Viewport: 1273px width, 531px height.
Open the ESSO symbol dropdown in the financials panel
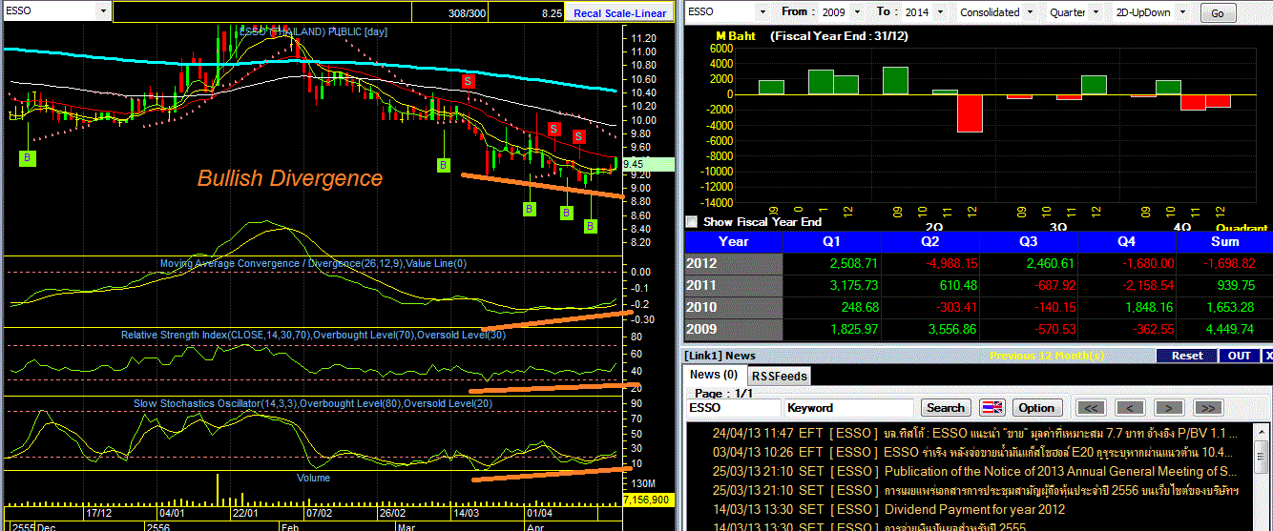tap(762, 12)
